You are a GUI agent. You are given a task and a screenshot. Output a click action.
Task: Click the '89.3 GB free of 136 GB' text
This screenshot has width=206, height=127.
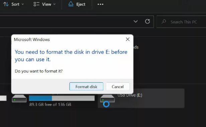click(x=50, y=104)
